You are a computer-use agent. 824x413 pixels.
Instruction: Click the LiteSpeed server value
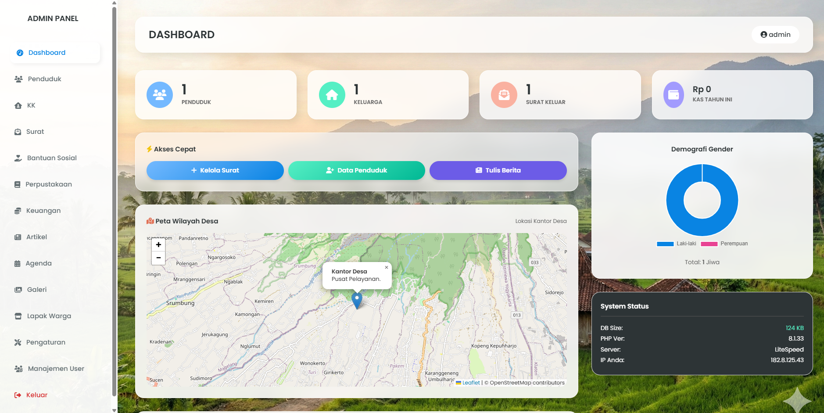789,349
